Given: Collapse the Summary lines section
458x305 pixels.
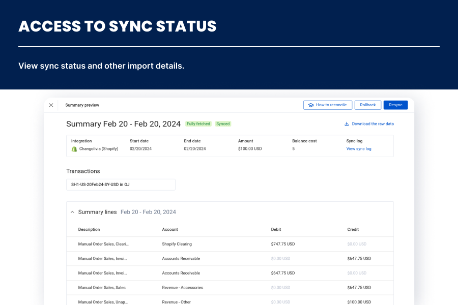Looking at the screenshot, I should (72, 212).
